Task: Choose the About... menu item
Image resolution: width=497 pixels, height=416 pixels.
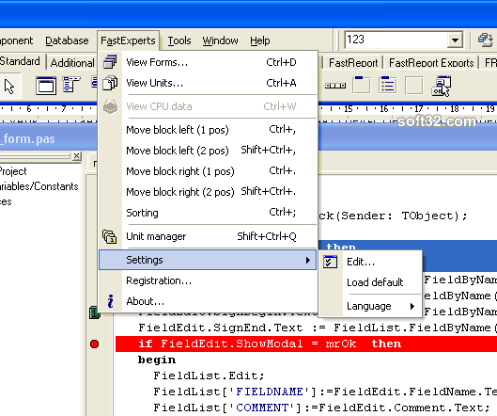Action: [x=208, y=301]
